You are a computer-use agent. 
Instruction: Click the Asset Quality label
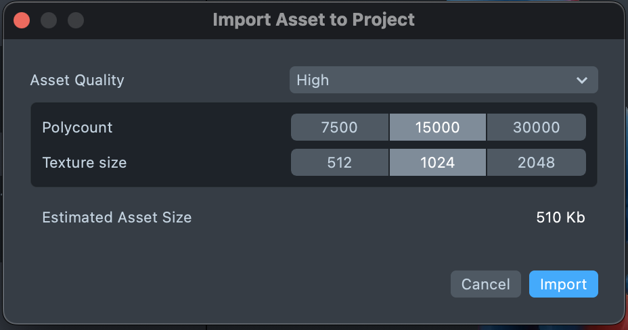[77, 80]
